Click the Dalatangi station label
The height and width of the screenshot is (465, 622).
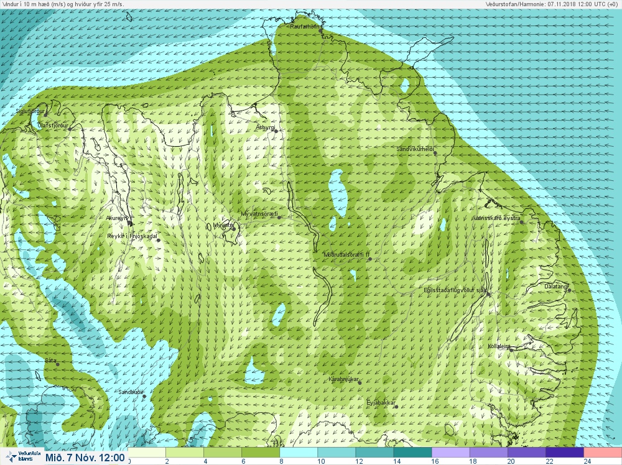pyautogui.click(x=556, y=287)
